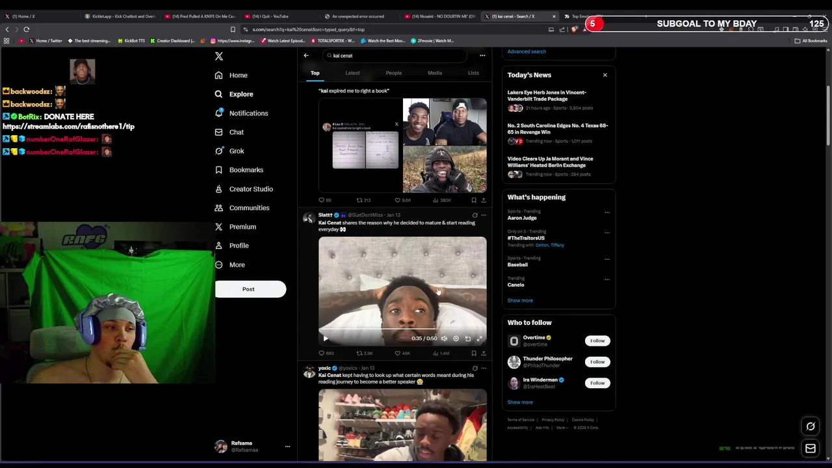The height and width of the screenshot is (468, 832).
Task: Open options for #TheTraitorsUS trend
Action: click(607, 233)
